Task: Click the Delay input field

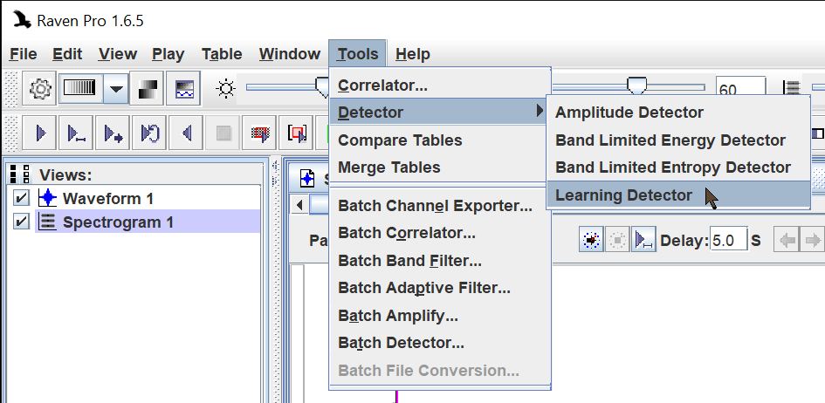Action: point(728,240)
